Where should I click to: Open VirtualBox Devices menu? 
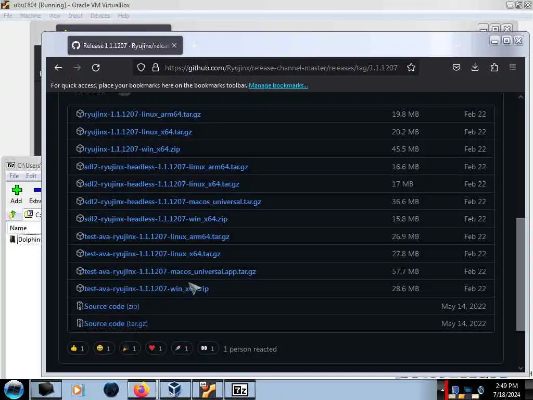(x=100, y=16)
